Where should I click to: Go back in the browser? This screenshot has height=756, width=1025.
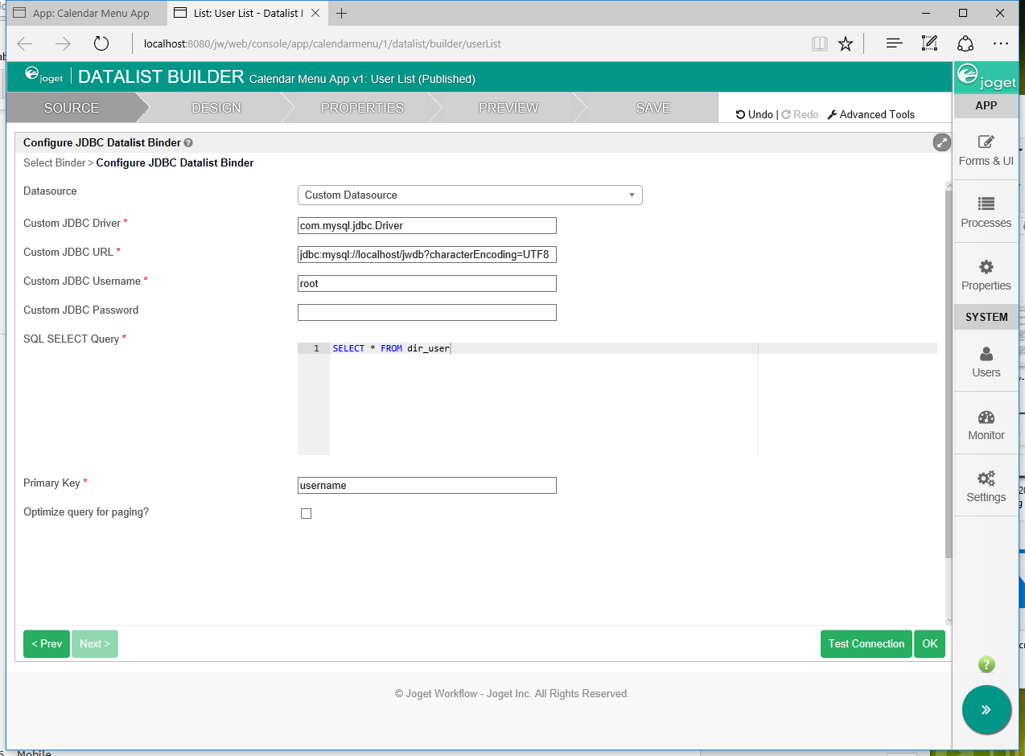25,43
